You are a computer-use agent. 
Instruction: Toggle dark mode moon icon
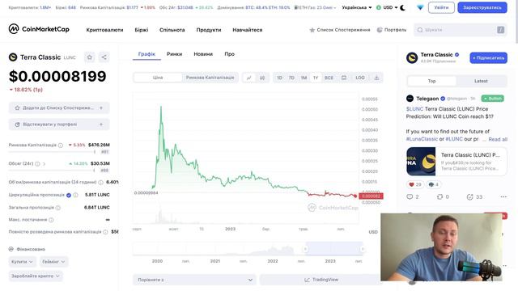403,7
